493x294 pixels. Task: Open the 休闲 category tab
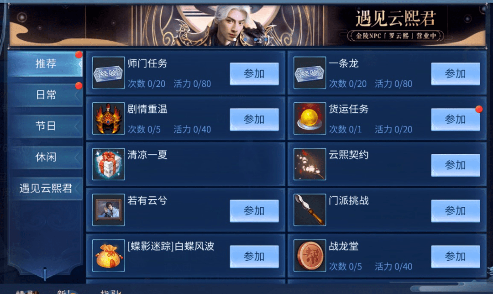click(45, 157)
